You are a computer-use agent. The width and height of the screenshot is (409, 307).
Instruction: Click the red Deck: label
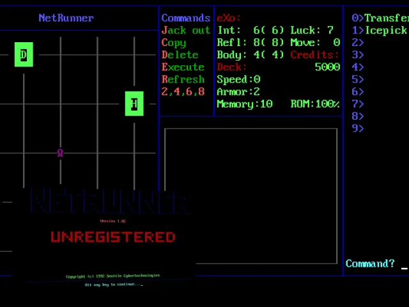click(231, 67)
